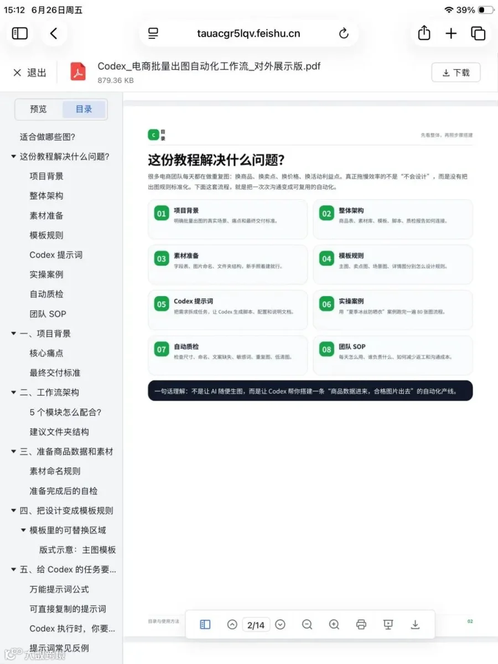The width and height of the screenshot is (498, 664).
Task: Print the PDF document
Action: (x=361, y=625)
